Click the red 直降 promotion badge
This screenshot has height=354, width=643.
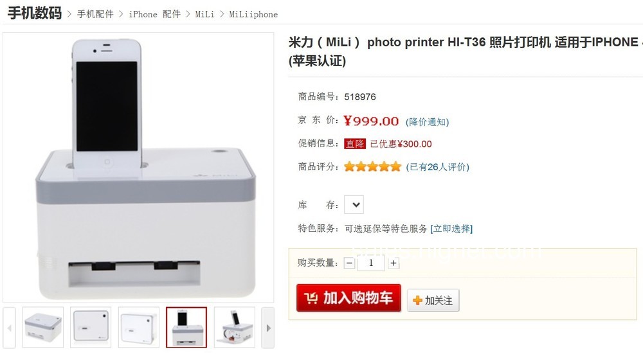[355, 144]
